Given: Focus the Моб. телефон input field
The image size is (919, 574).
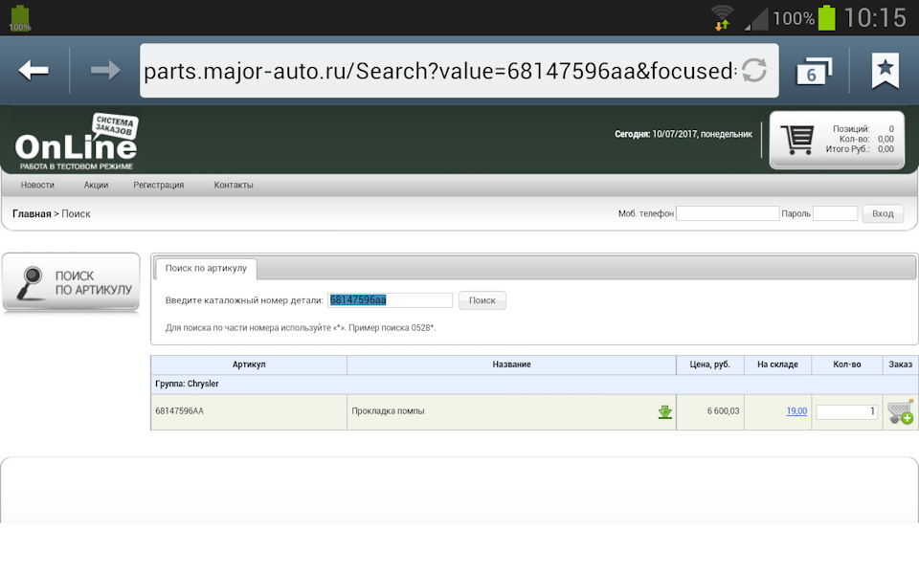Looking at the screenshot, I should tap(728, 213).
